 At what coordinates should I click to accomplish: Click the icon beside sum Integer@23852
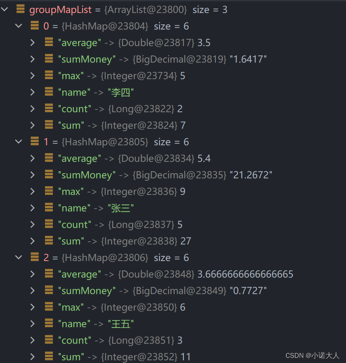click(x=49, y=356)
